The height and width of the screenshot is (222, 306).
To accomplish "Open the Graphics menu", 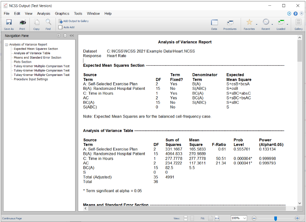I will click(62, 14).
